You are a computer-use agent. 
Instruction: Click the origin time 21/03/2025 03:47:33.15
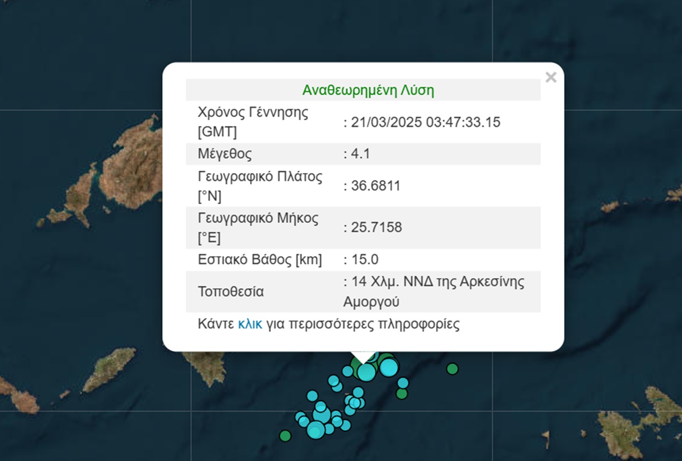[425, 122]
